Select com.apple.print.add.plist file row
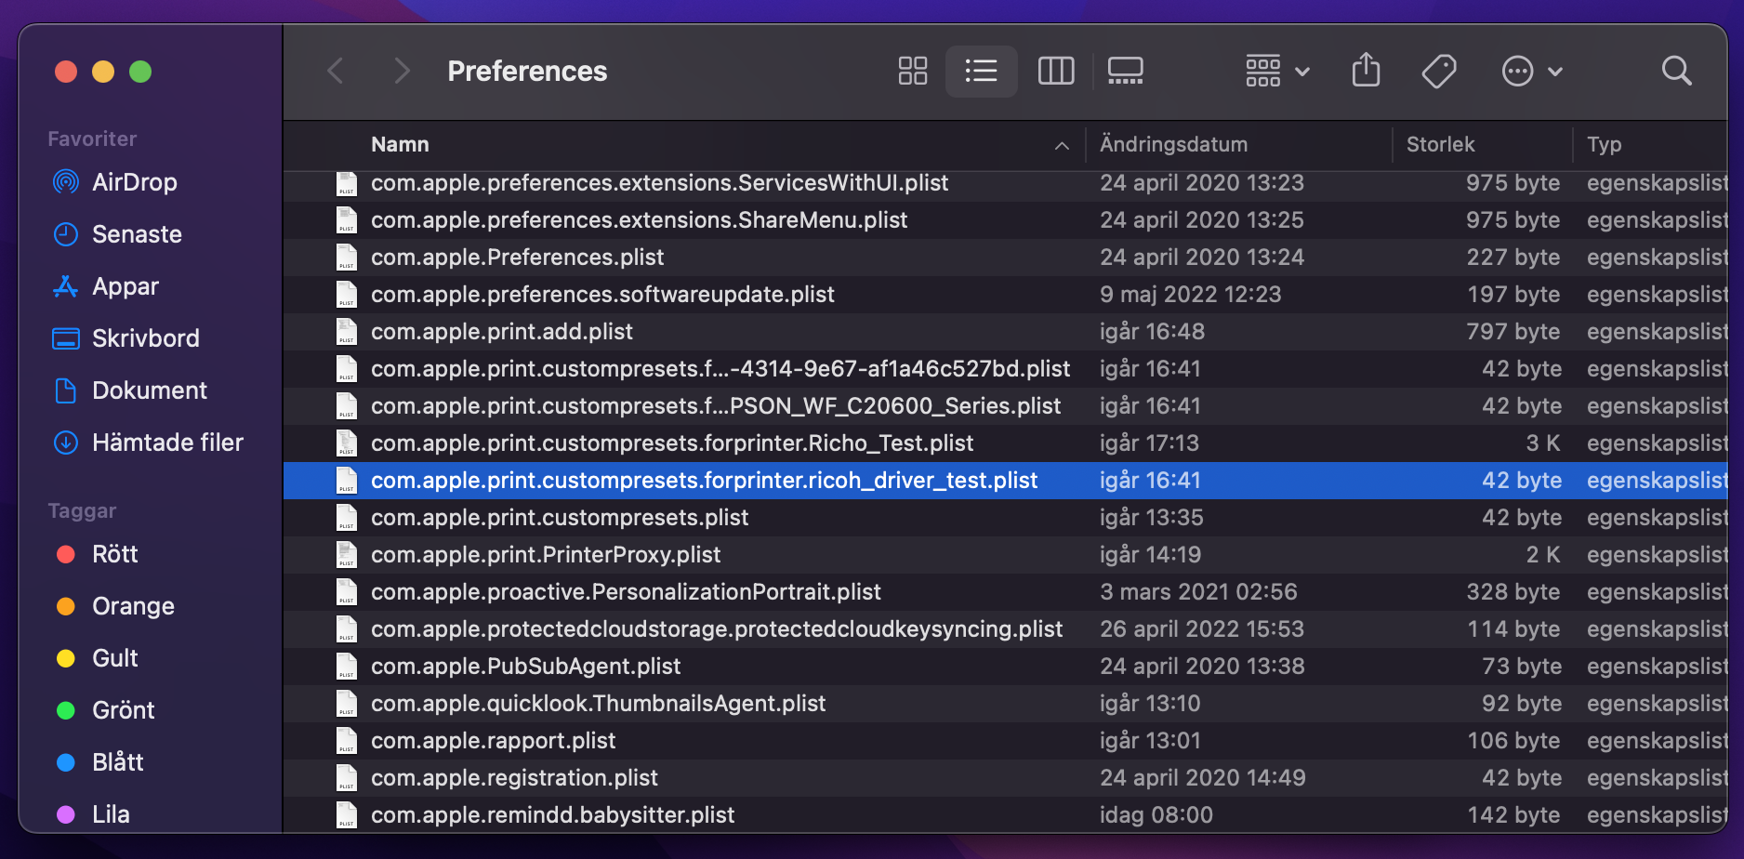1744x859 pixels. [501, 332]
